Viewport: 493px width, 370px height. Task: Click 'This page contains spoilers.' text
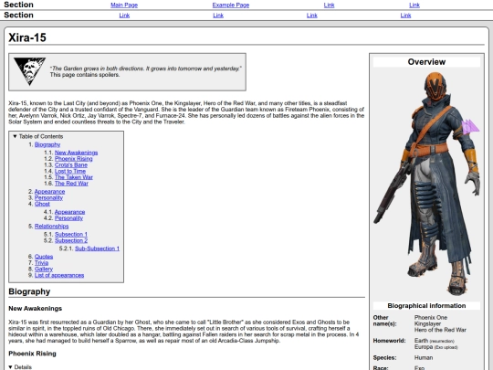(85, 75)
